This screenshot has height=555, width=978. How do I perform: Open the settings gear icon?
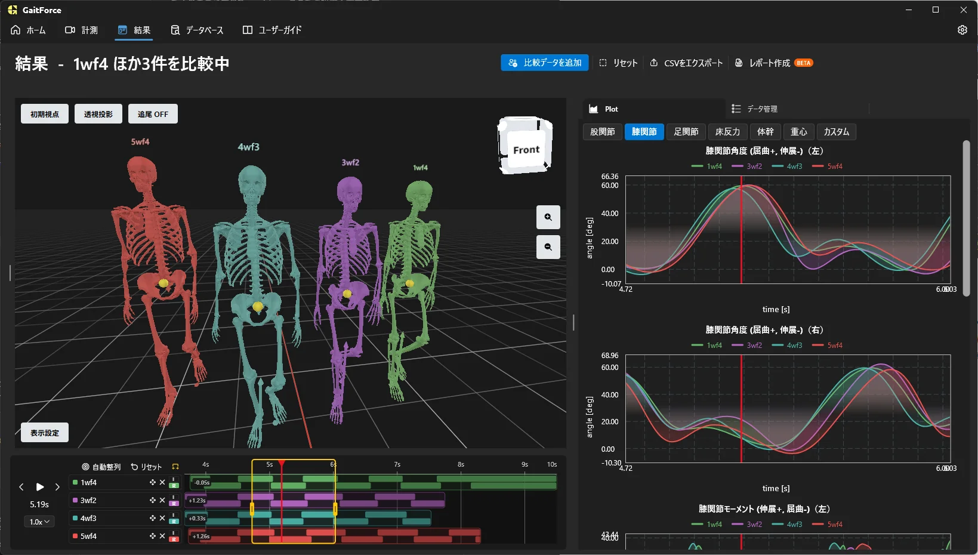[x=962, y=30]
